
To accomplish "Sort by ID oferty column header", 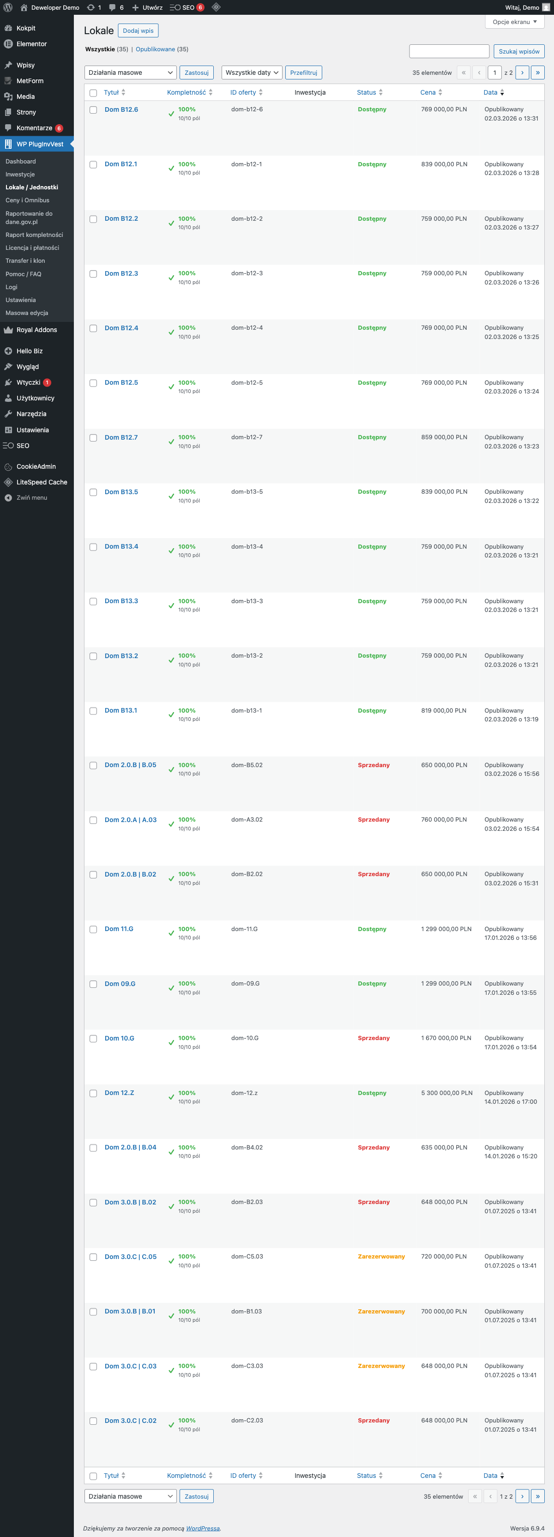I will 246,92.
